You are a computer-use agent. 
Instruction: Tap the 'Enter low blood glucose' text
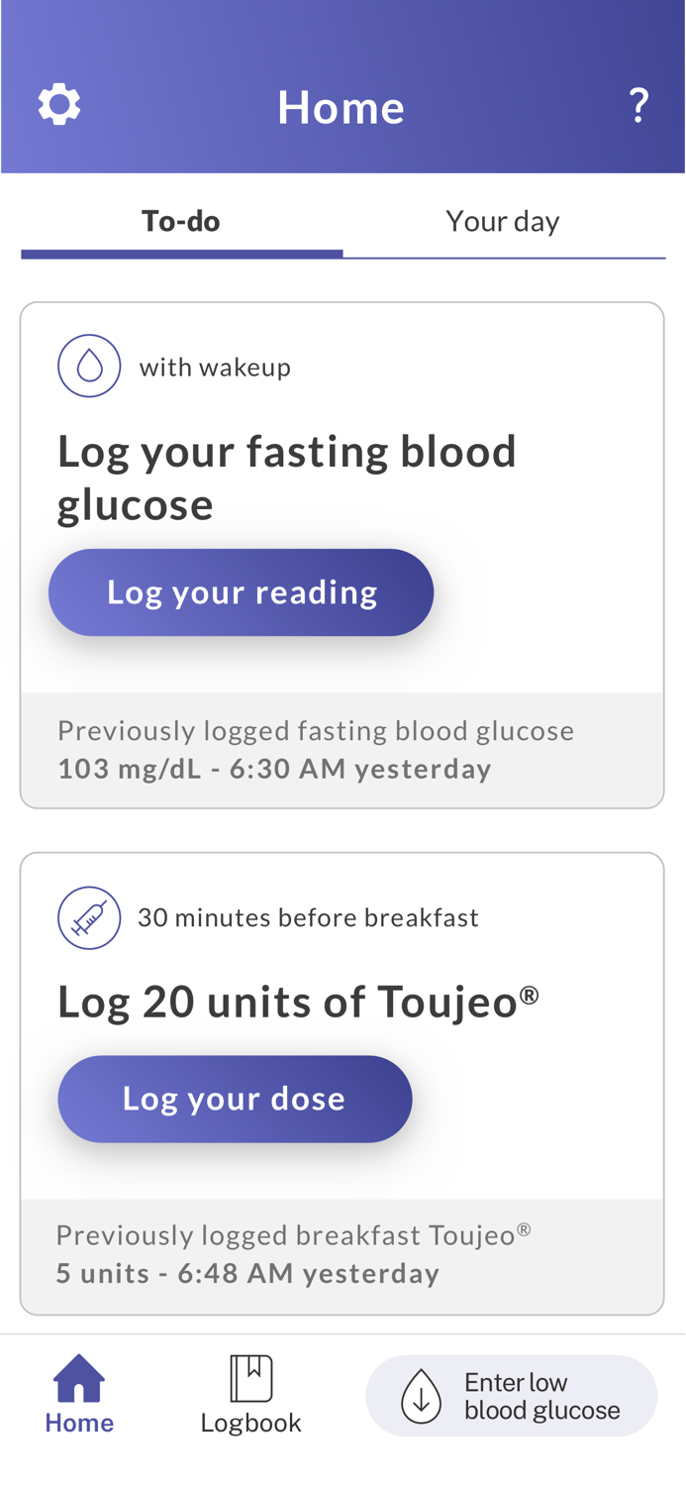click(x=542, y=1396)
